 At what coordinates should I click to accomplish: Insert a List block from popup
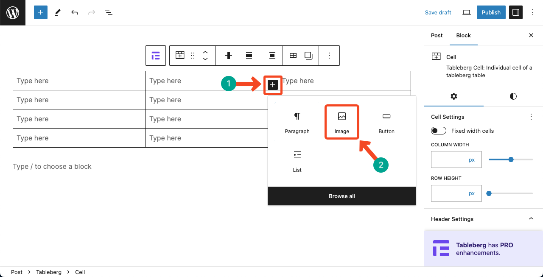[297, 161]
